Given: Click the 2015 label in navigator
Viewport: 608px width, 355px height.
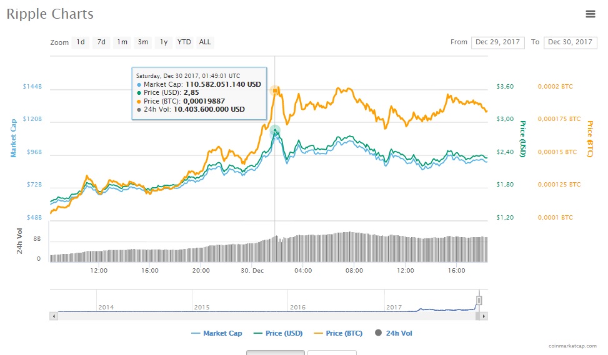Looking at the screenshot, I should pos(202,307).
